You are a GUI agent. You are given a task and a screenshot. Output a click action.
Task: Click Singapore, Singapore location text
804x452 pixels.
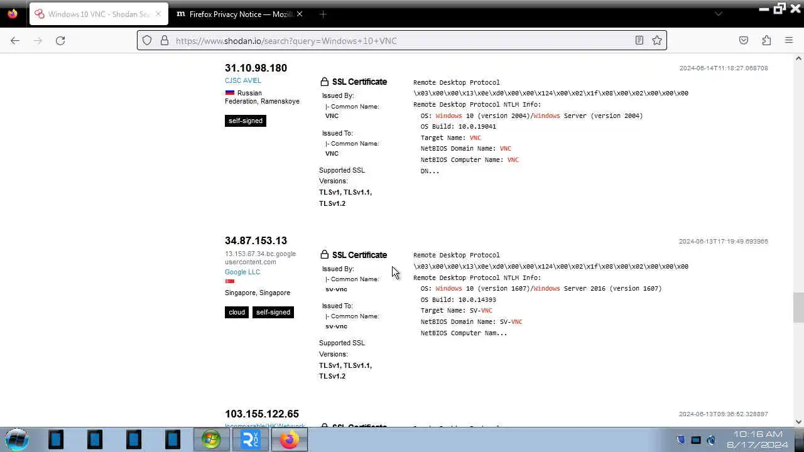pyautogui.click(x=258, y=293)
